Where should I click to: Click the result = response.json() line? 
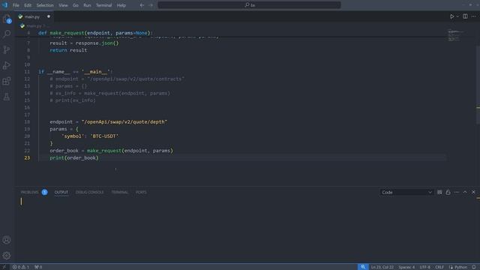pos(84,43)
